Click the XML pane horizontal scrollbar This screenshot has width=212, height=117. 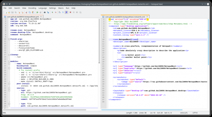(142, 110)
